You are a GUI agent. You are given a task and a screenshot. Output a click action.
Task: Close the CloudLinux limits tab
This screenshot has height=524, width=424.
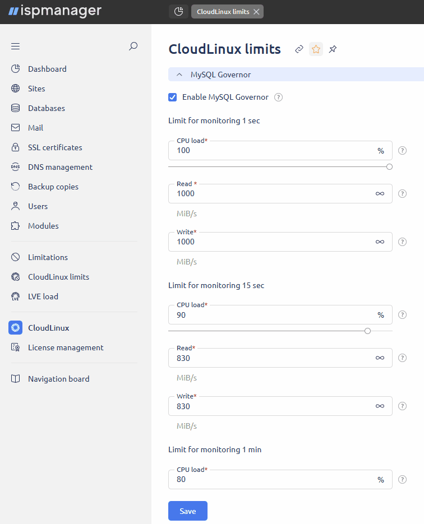click(x=256, y=12)
